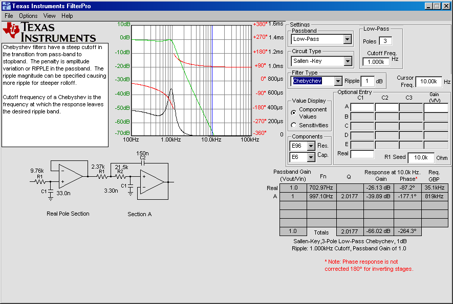Click the Optional Entry row A Gain field
The height and width of the screenshot is (304, 453).
(436, 107)
